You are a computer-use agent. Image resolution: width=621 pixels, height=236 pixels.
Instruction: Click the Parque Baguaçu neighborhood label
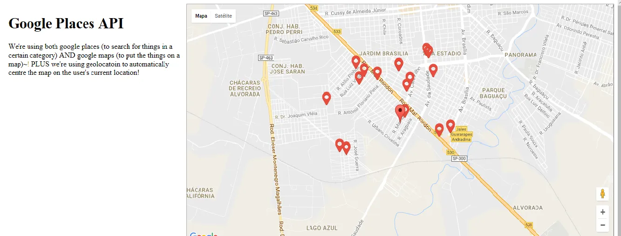tap(493, 93)
